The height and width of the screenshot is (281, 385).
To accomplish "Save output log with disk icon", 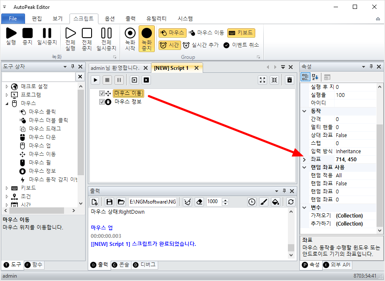I will 109,202.
